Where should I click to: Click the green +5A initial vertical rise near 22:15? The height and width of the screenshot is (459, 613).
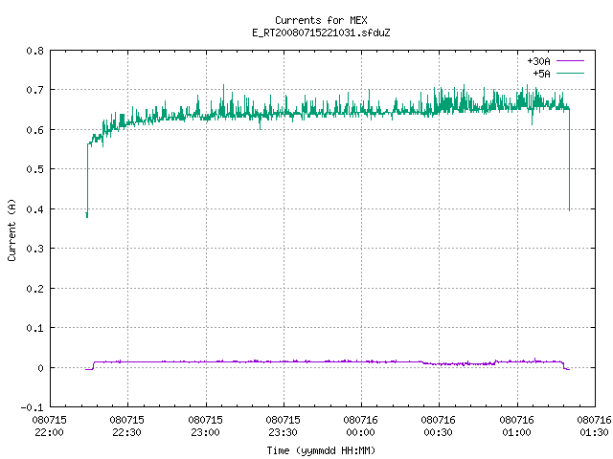click(87, 181)
